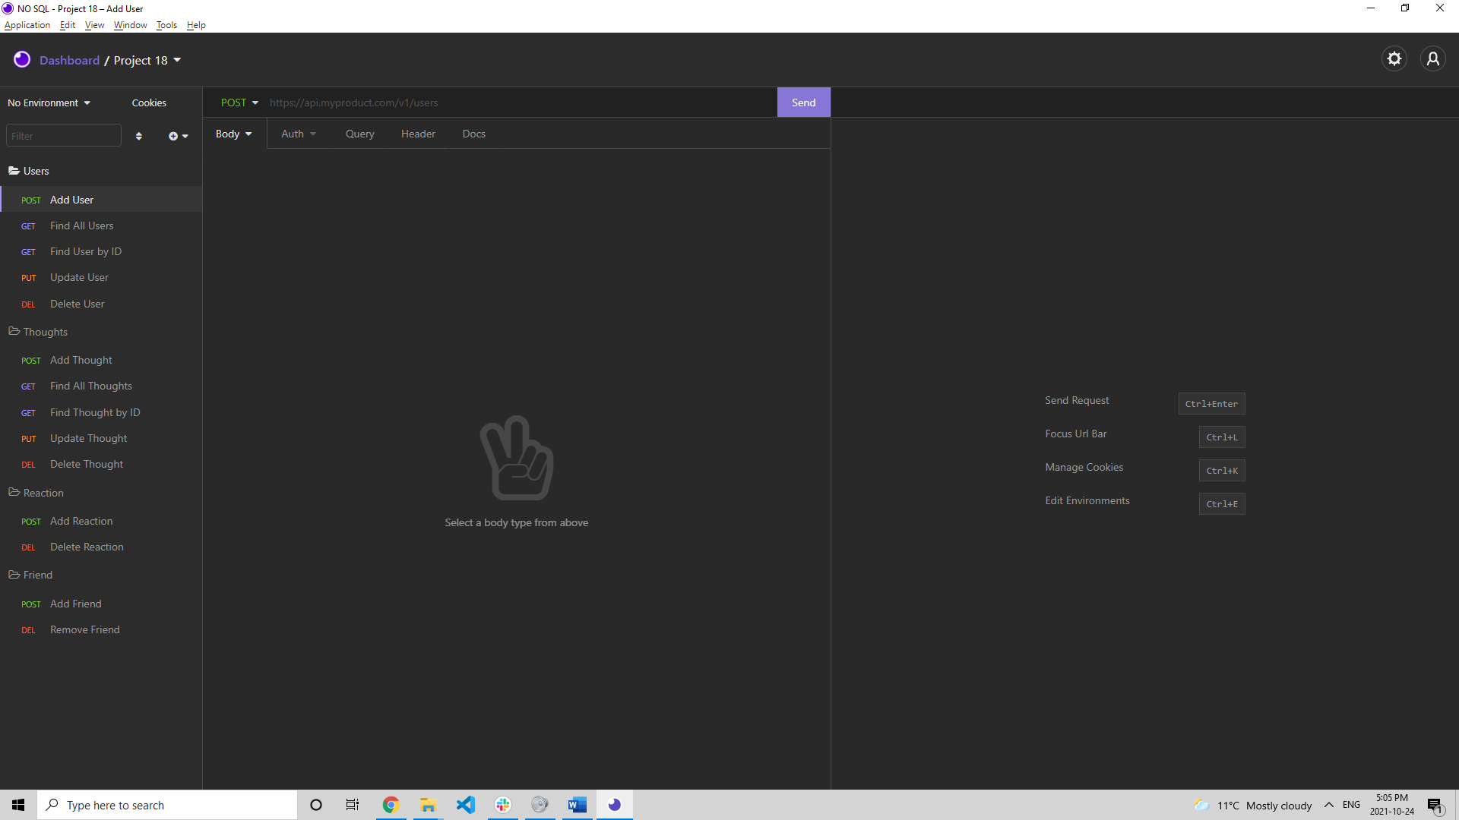Select the Find All Users request
Screen dimensions: 1459x820
[x=81, y=226]
